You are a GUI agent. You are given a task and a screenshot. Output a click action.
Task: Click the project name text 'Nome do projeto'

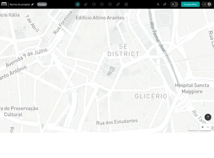point(20,4)
